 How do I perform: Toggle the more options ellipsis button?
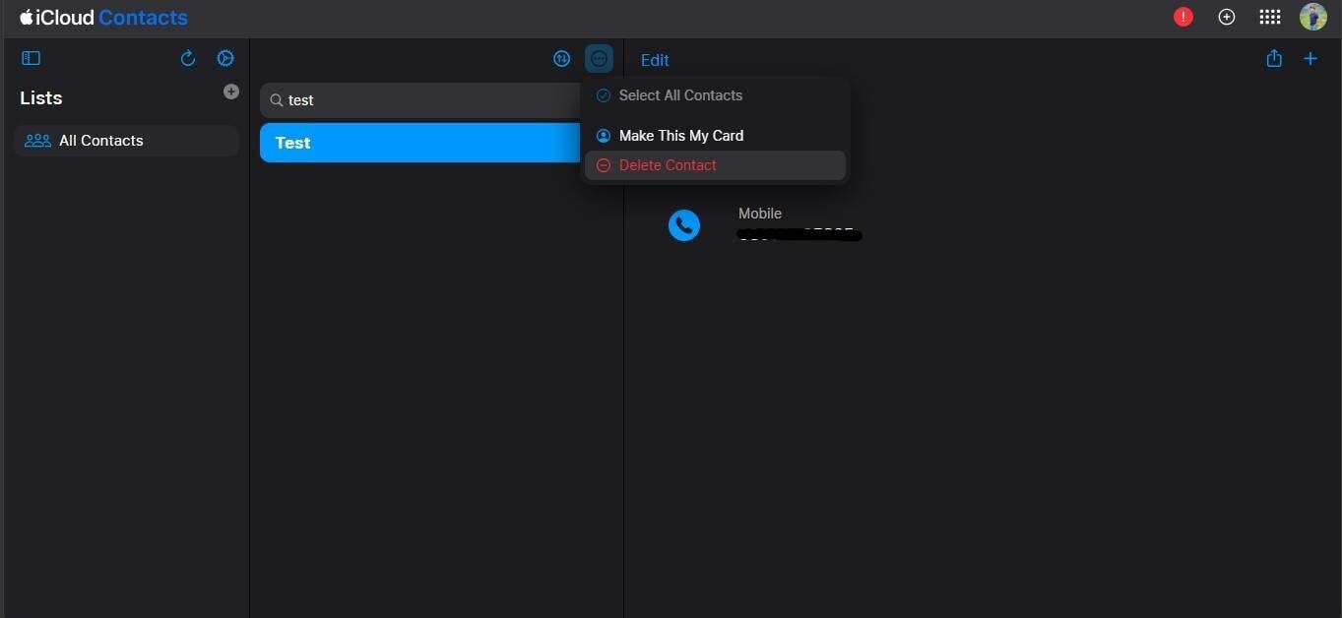pyautogui.click(x=599, y=58)
